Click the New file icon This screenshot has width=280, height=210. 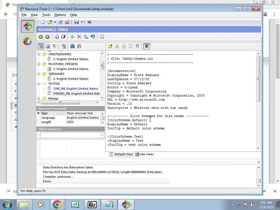[42, 22]
